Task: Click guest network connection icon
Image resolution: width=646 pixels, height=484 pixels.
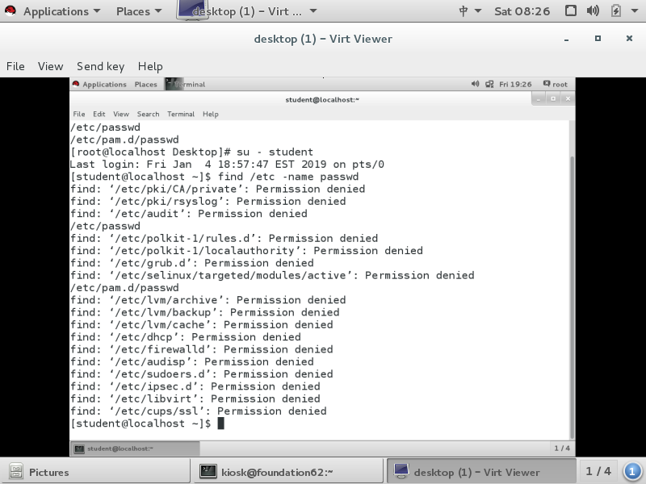Action: click(489, 85)
